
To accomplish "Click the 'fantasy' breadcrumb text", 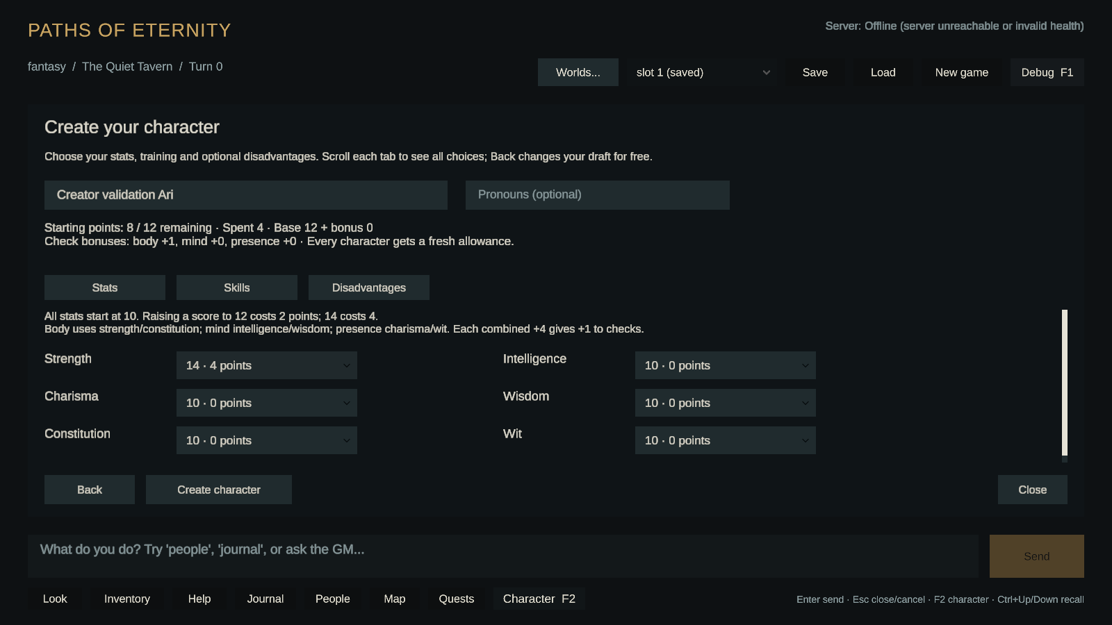I will tap(47, 67).
